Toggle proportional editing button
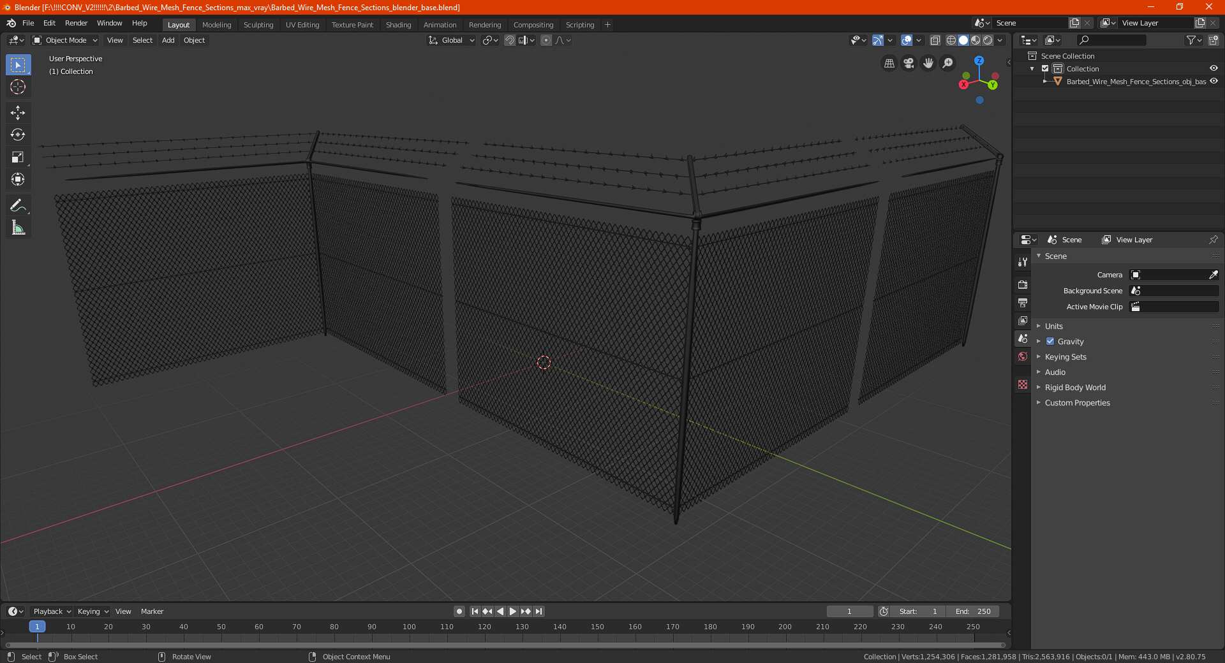The image size is (1225, 663). pyautogui.click(x=546, y=40)
